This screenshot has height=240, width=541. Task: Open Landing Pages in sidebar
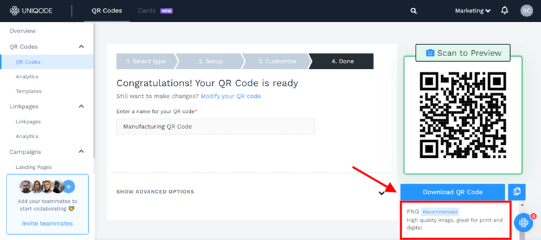click(34, 167)
